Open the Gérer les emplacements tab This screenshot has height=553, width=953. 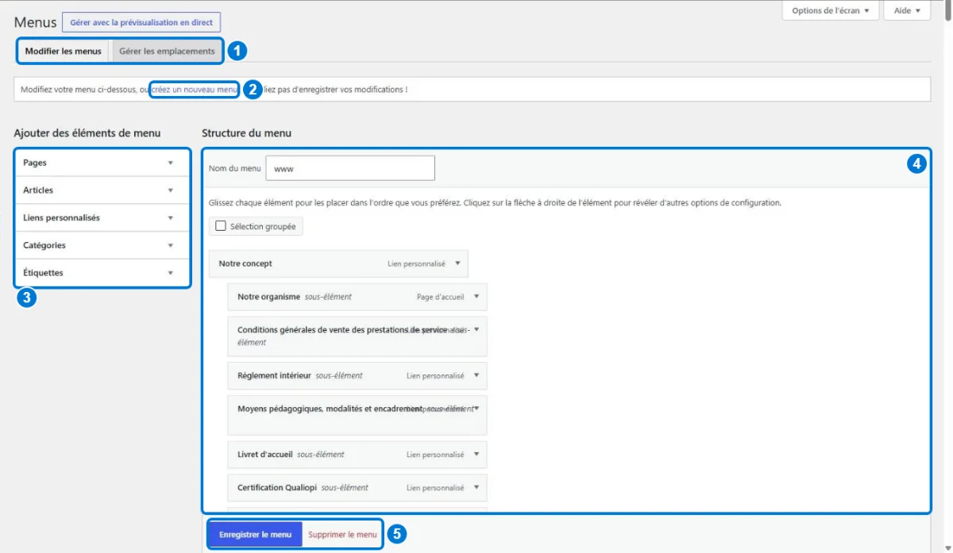coord(167,52)
